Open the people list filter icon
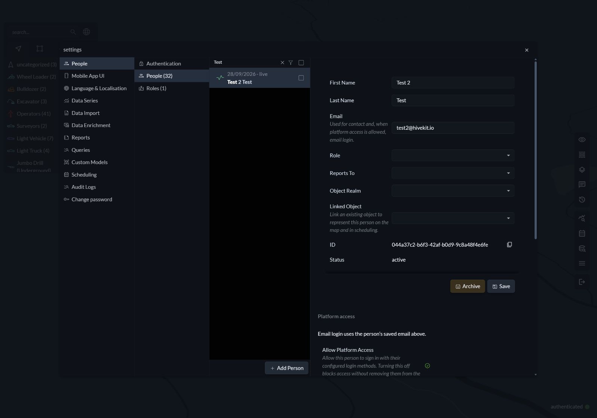This screenshot has height=418, width=597. click(x=291, y=62)
